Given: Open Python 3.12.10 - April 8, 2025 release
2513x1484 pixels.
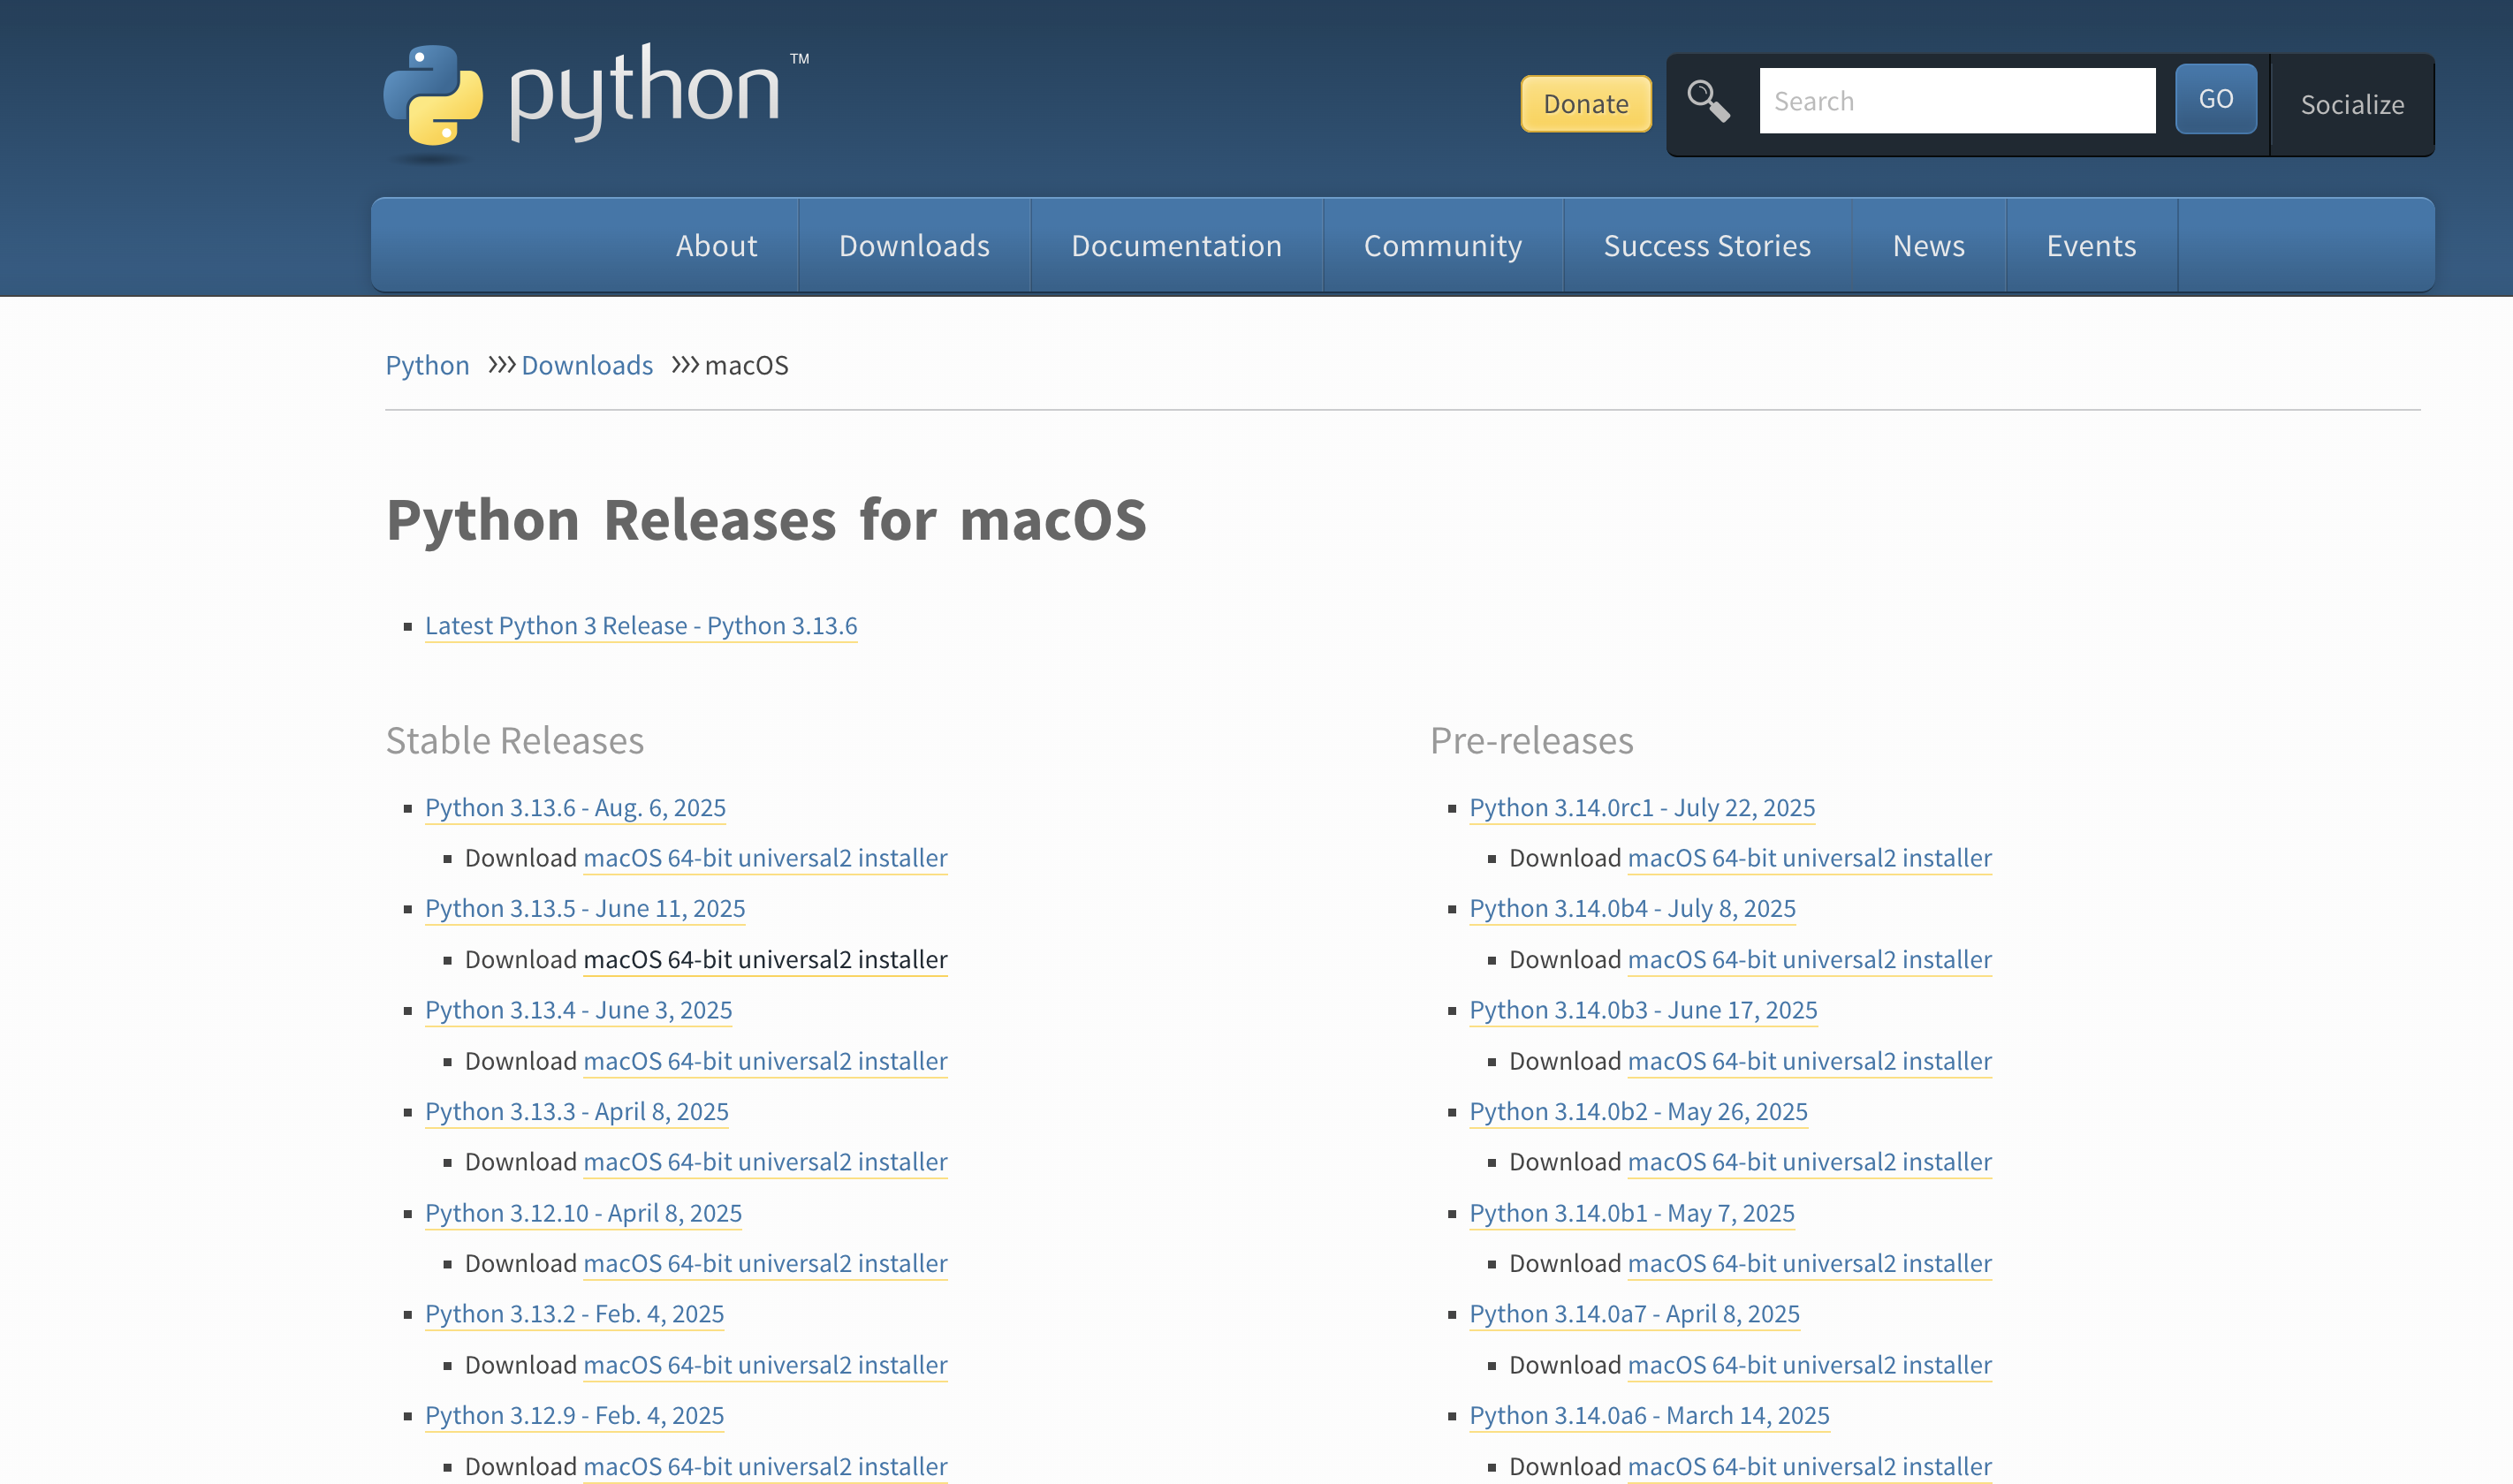Looking at the screenshot, I should pos(583,1213).
